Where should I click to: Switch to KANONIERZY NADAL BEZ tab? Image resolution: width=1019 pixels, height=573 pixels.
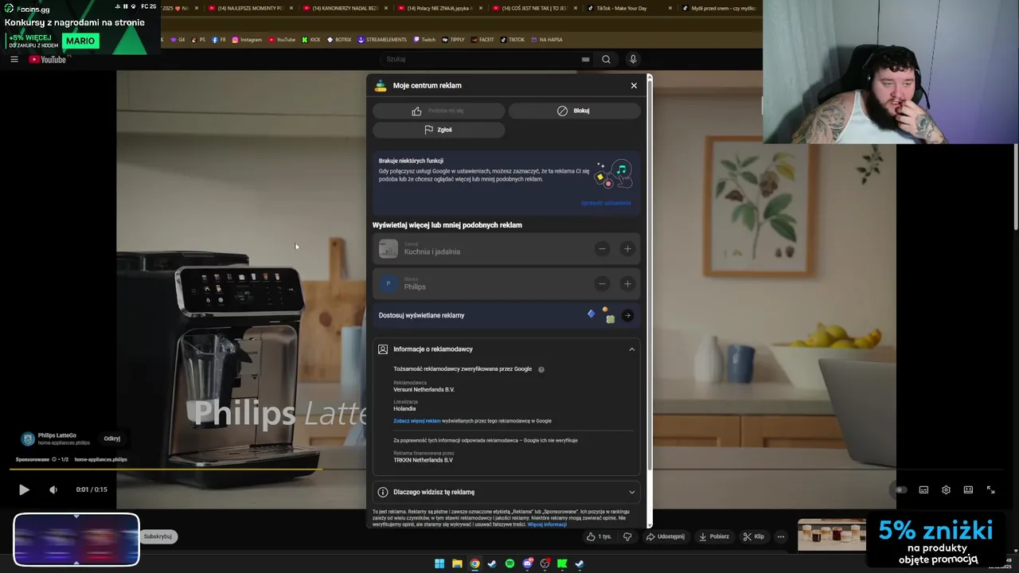pos(345,8)
